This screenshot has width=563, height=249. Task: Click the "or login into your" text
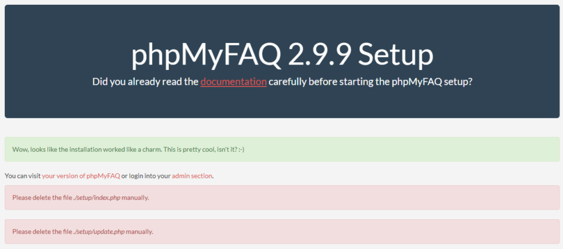146,176
